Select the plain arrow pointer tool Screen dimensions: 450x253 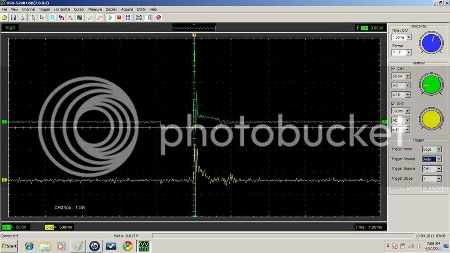pos(42,18)
